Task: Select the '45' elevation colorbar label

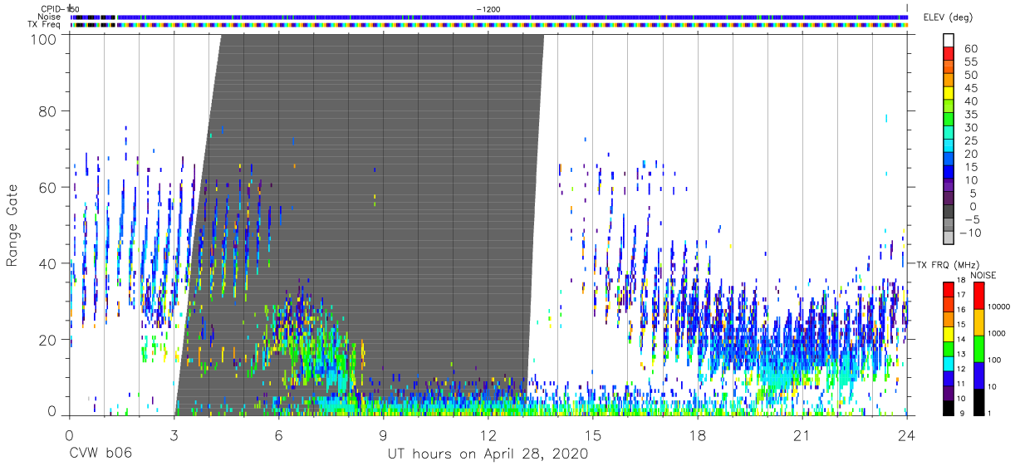Action: tap(970, 88)
